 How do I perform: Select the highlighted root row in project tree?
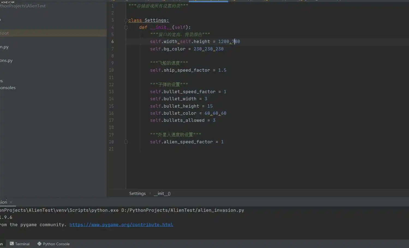pos(53,33)
